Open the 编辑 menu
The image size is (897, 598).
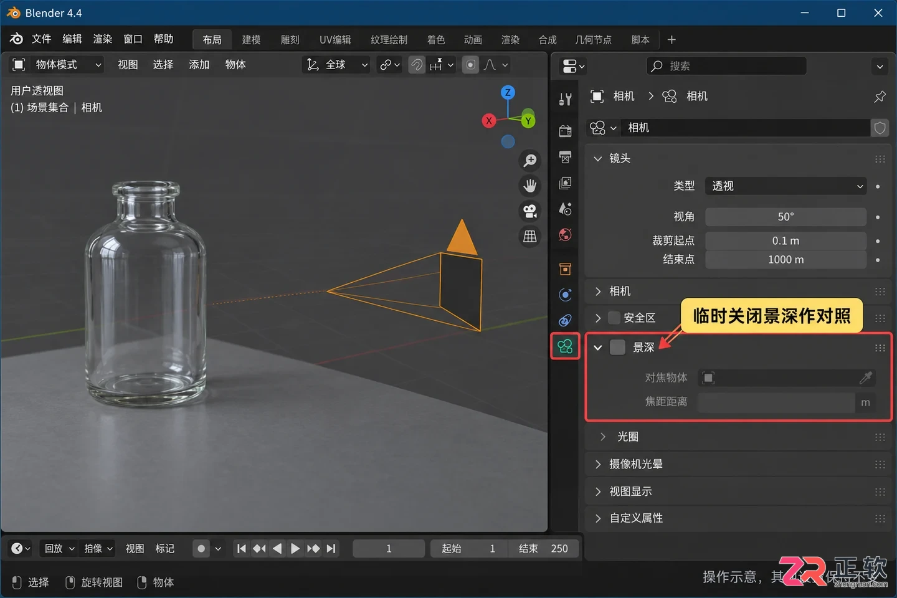[x=72, y=39]
